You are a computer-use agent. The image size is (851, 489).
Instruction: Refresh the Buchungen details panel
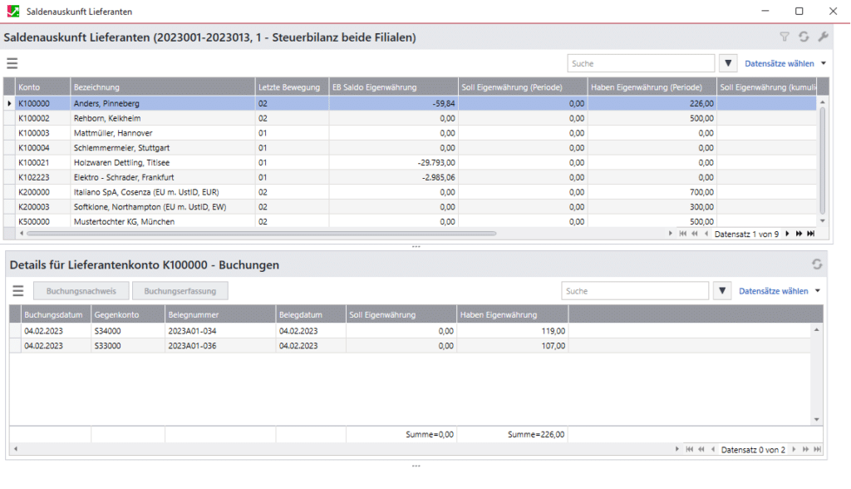817,264
